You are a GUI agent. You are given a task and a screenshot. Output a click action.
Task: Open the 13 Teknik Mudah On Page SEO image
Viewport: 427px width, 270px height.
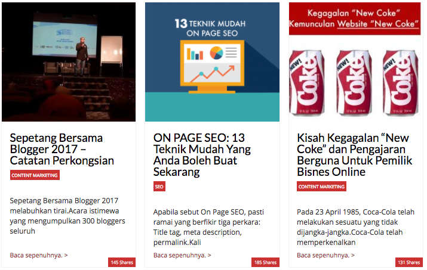212,62
